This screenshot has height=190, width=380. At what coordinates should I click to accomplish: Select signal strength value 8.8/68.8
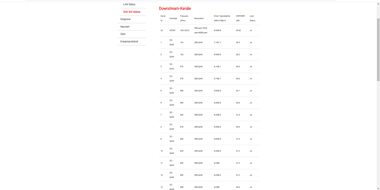pyautogui.click(x=217, y=151)
